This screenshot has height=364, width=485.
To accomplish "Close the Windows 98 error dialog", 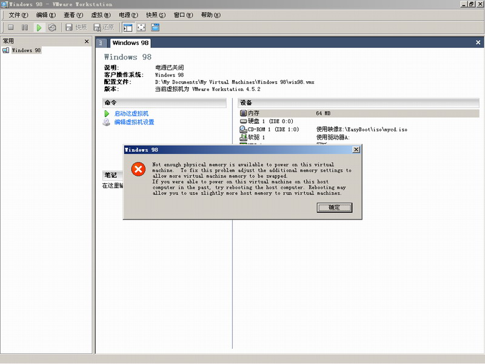I will point(356,150).
